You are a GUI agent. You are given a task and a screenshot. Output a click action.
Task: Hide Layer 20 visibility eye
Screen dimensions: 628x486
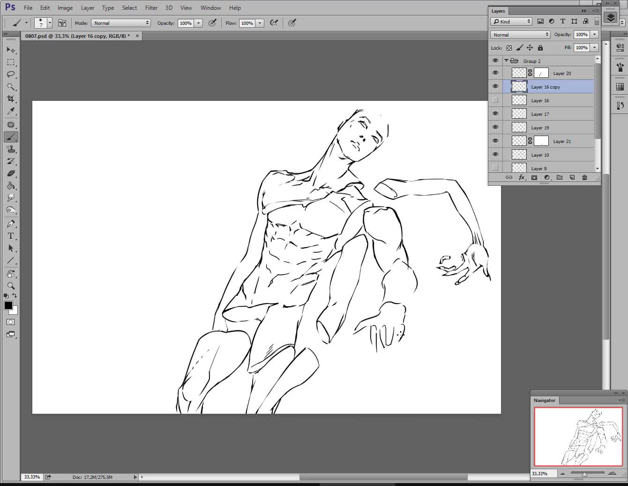(495, 73)
